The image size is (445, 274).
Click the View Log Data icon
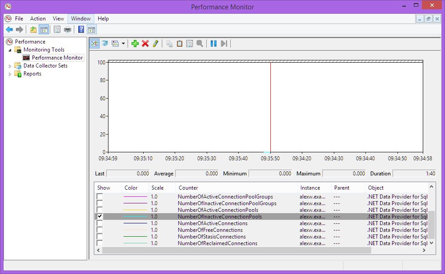(x=105, y=44)
